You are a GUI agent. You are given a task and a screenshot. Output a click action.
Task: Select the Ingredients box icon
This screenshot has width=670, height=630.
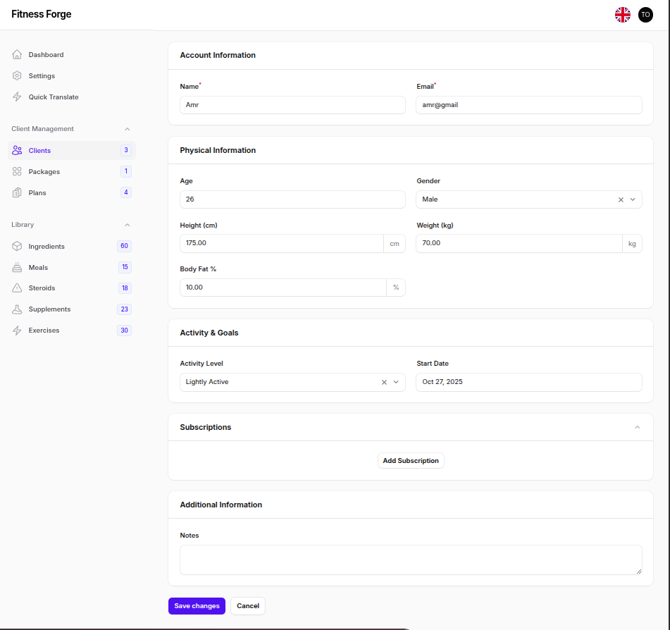click(x=16, y=246)
